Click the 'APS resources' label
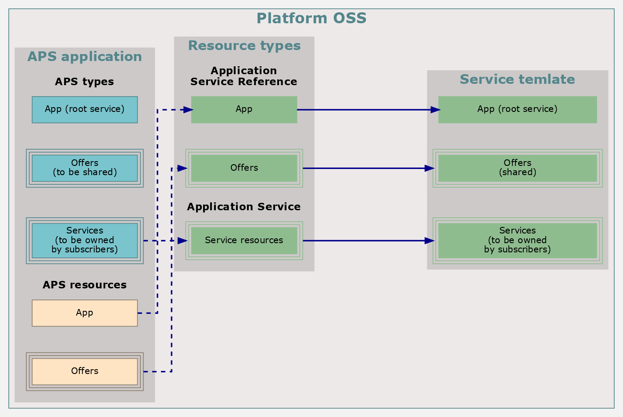The image size is (623, 417). pos(85,285)
